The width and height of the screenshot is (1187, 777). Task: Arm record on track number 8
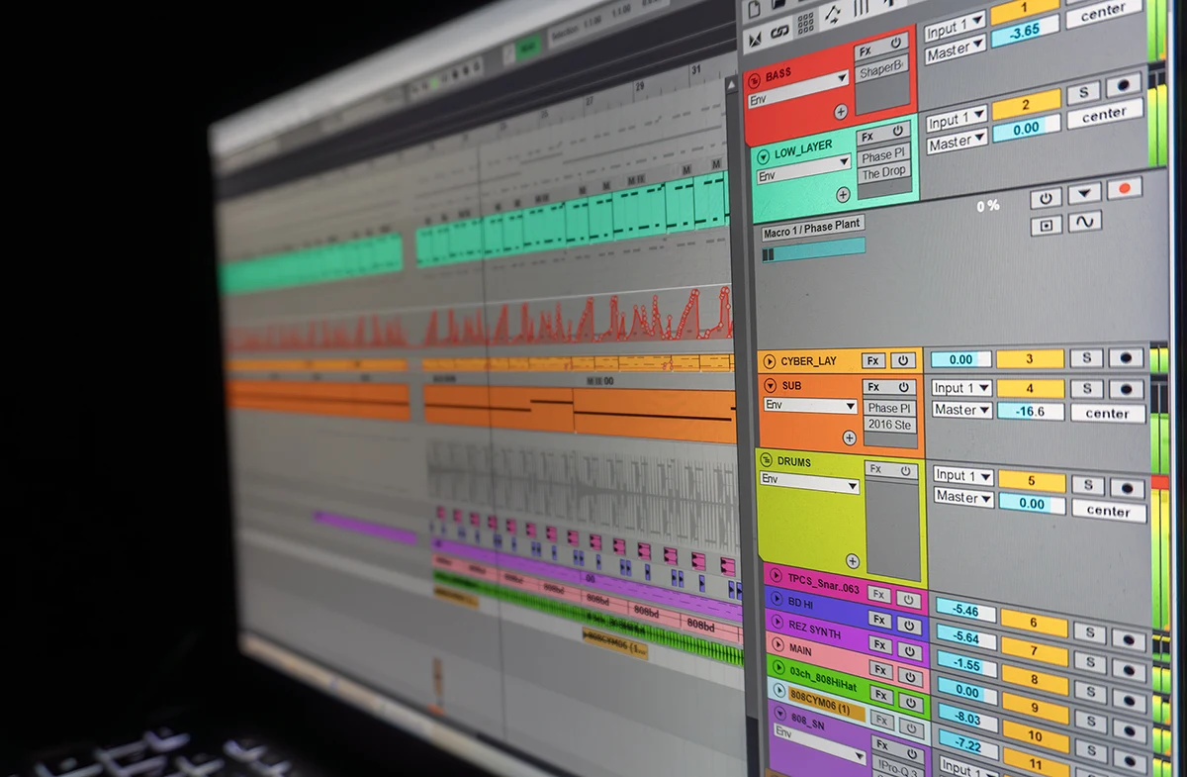[x=1130, y=700]
